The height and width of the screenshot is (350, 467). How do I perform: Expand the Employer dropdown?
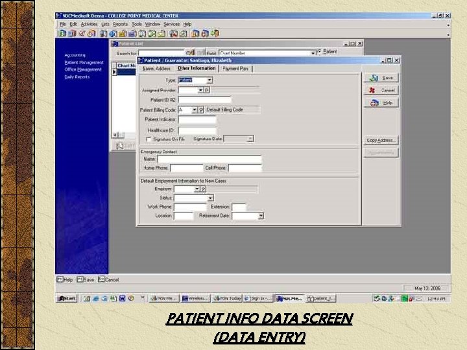(197, 189)
